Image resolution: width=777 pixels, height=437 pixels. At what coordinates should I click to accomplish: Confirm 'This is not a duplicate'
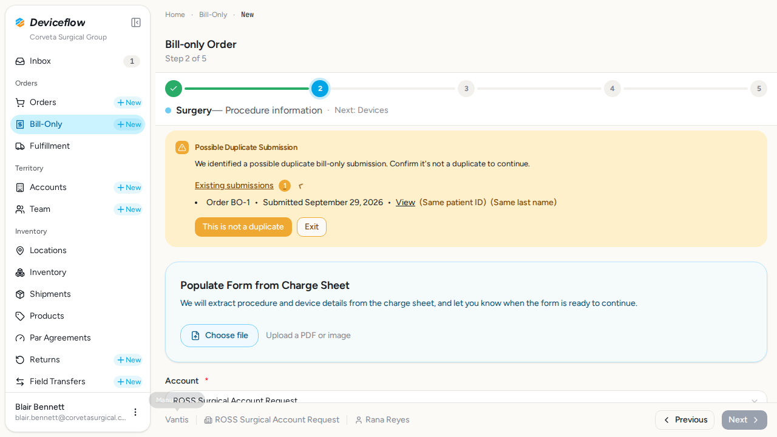click(x=243, y=227)
